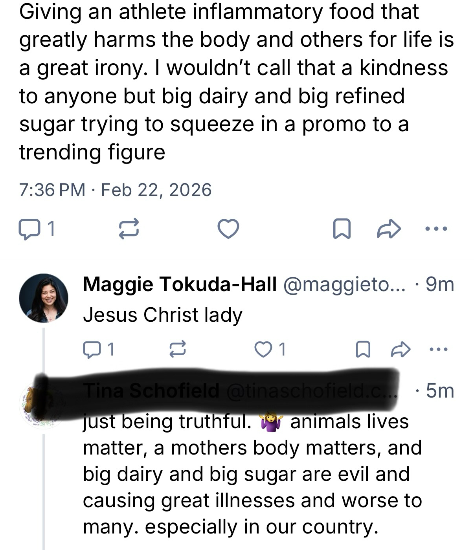The width and height of the screenshot is (474, 550).
Task: Open Maggie Tokuda-Hall's profile via name
Action: (180, 284)
